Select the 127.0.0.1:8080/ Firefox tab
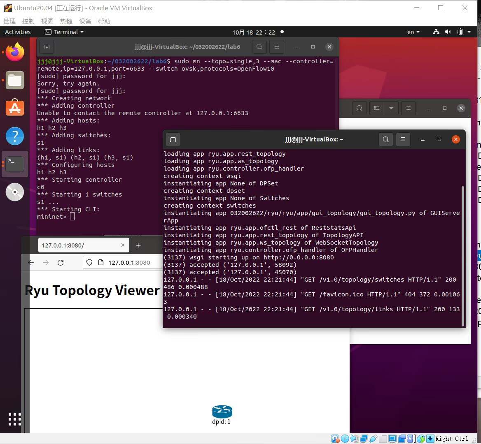Image resolution: width=481 pixels, height=444 pixels. click(x=84, y=245)
